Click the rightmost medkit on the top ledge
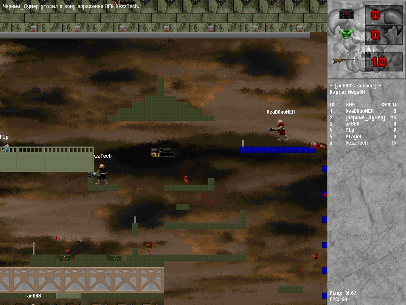The image size is (406, 305). click(300, 29)
